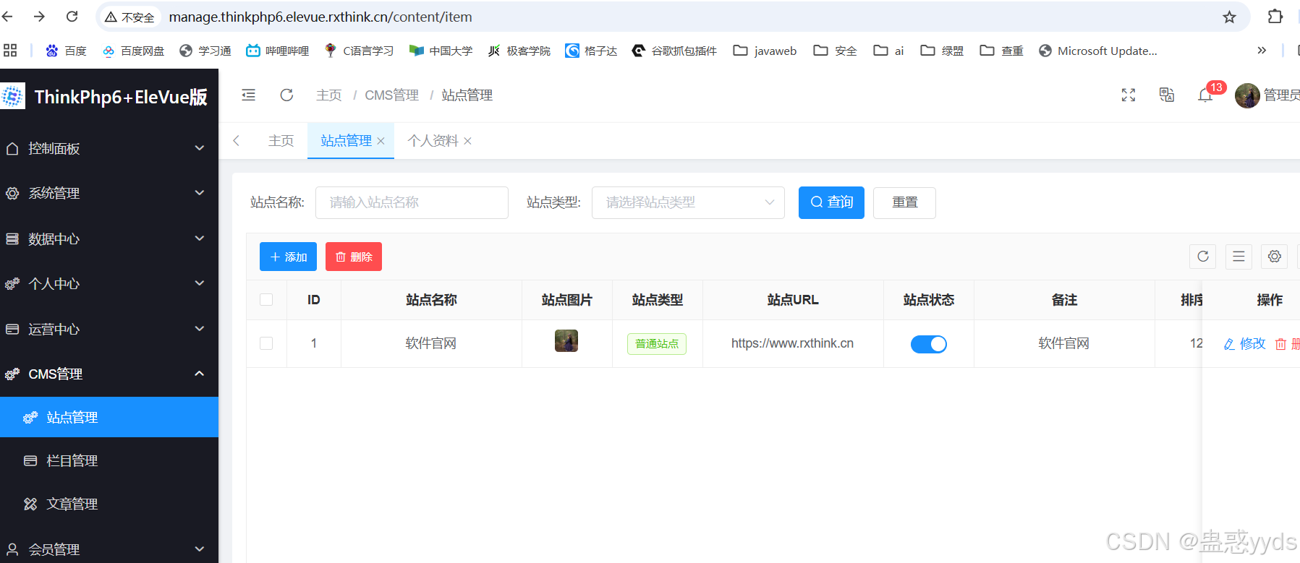Open browser extensions puzzle icon
The image size is (1300, 563).
click(x=1275, y=16)
